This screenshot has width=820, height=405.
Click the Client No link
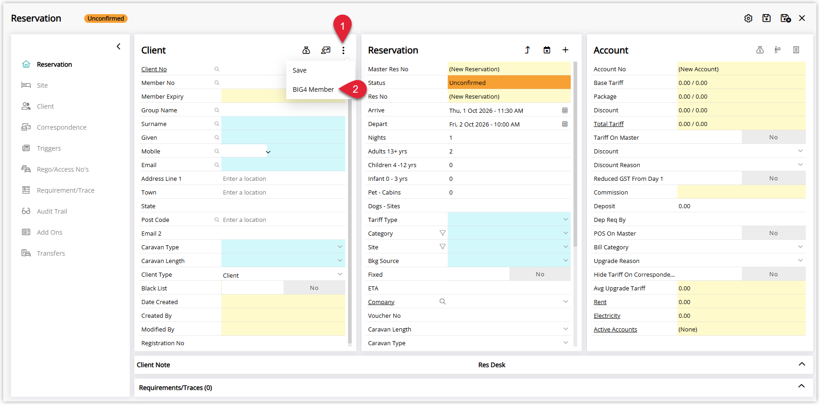(154, 69)
